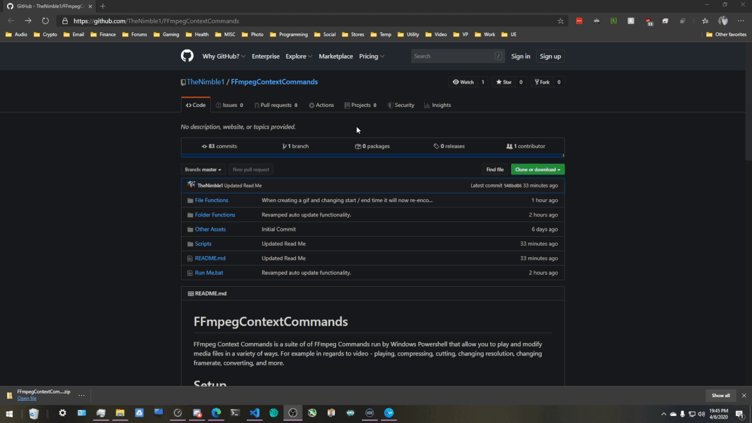Star the FFmpegContextCommands repository

tap(503, 82)
